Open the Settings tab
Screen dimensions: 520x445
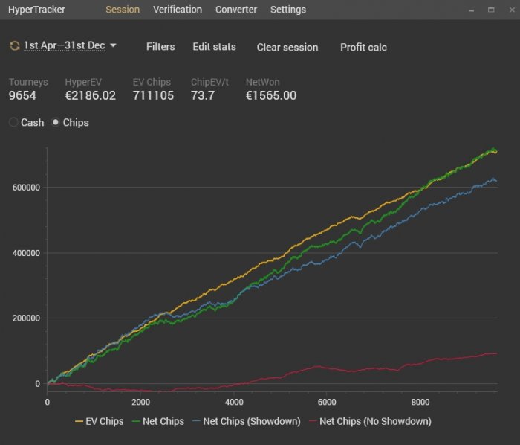click(x=287, y=10)
